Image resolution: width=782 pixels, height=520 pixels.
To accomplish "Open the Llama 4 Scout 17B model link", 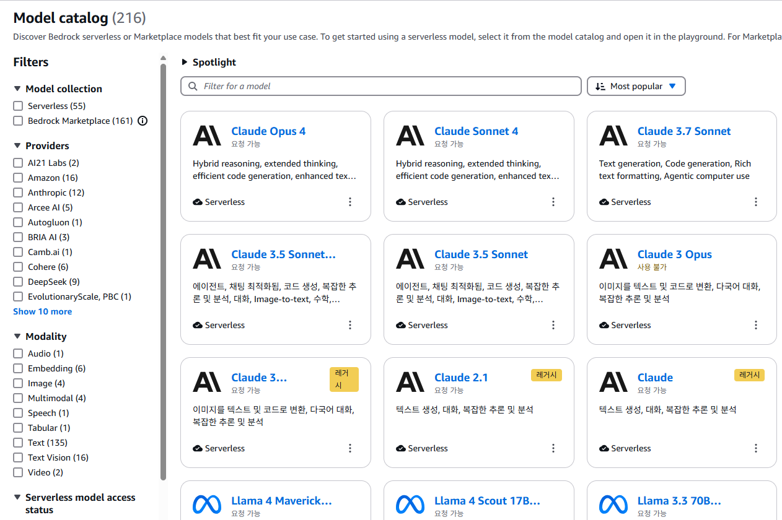I will coord(487,501).
